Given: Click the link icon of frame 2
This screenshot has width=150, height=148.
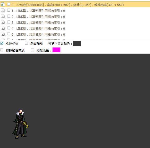Looking at the screenshot, I should pyautogui.click(x=3, y=16).
